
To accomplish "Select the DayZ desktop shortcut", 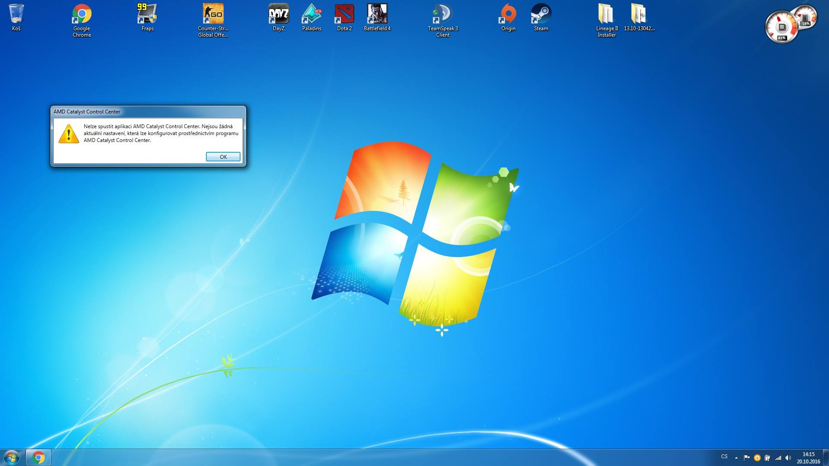I will 278,18.
